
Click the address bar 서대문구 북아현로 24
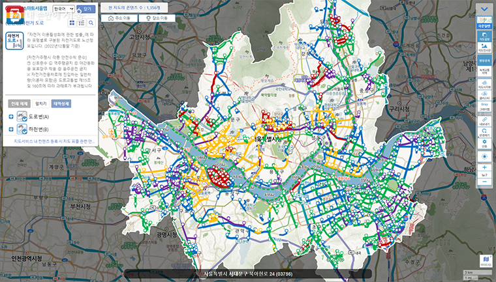248,274
